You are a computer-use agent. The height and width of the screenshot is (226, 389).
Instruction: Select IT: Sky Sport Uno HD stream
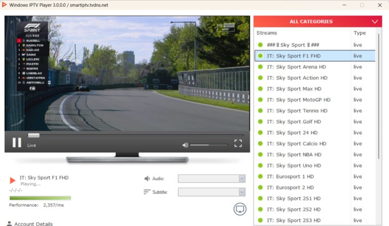pyautogui.click(x=315, y=165)
